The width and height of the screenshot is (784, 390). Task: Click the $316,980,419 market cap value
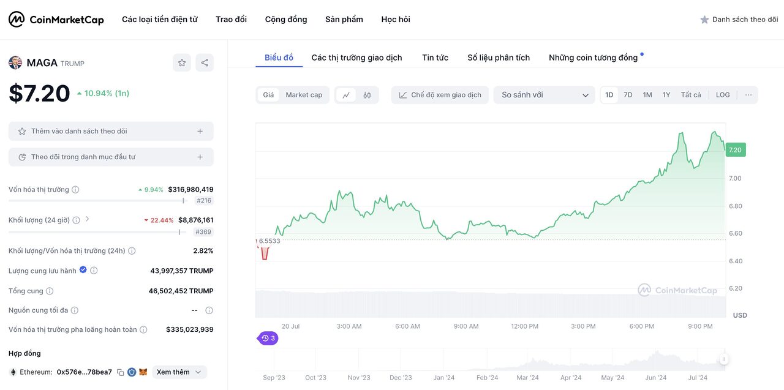click(x=191, y=190)
